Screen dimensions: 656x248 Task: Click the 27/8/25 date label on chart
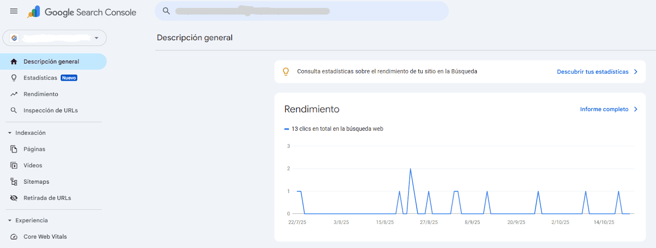pos(429,222)
